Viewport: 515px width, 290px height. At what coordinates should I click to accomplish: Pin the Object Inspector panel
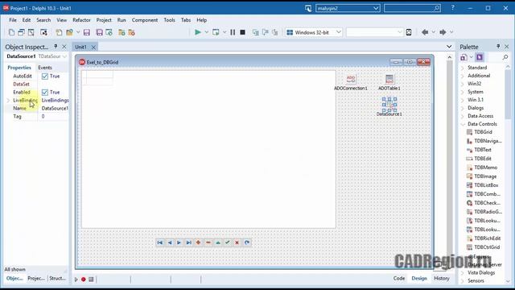(56, 47)
